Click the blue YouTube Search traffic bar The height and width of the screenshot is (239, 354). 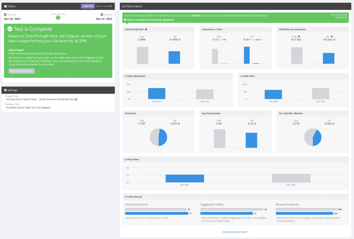(155, 213)
